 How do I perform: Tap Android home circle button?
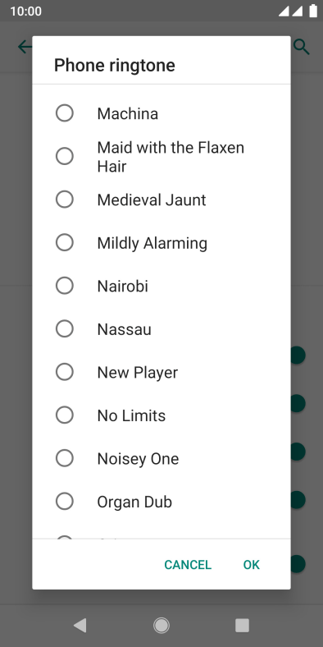point(161,626)
